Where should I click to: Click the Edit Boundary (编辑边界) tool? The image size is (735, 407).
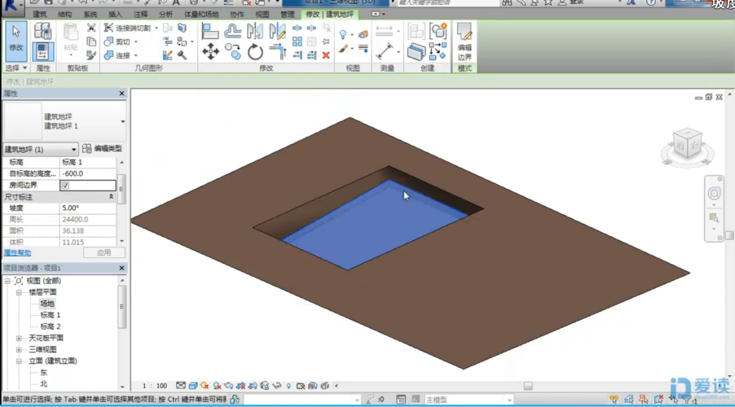(464, 41)
